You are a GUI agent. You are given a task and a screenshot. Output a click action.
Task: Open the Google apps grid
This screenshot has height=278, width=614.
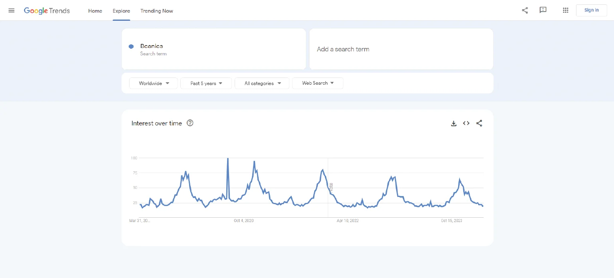click(x=565, y=10)
